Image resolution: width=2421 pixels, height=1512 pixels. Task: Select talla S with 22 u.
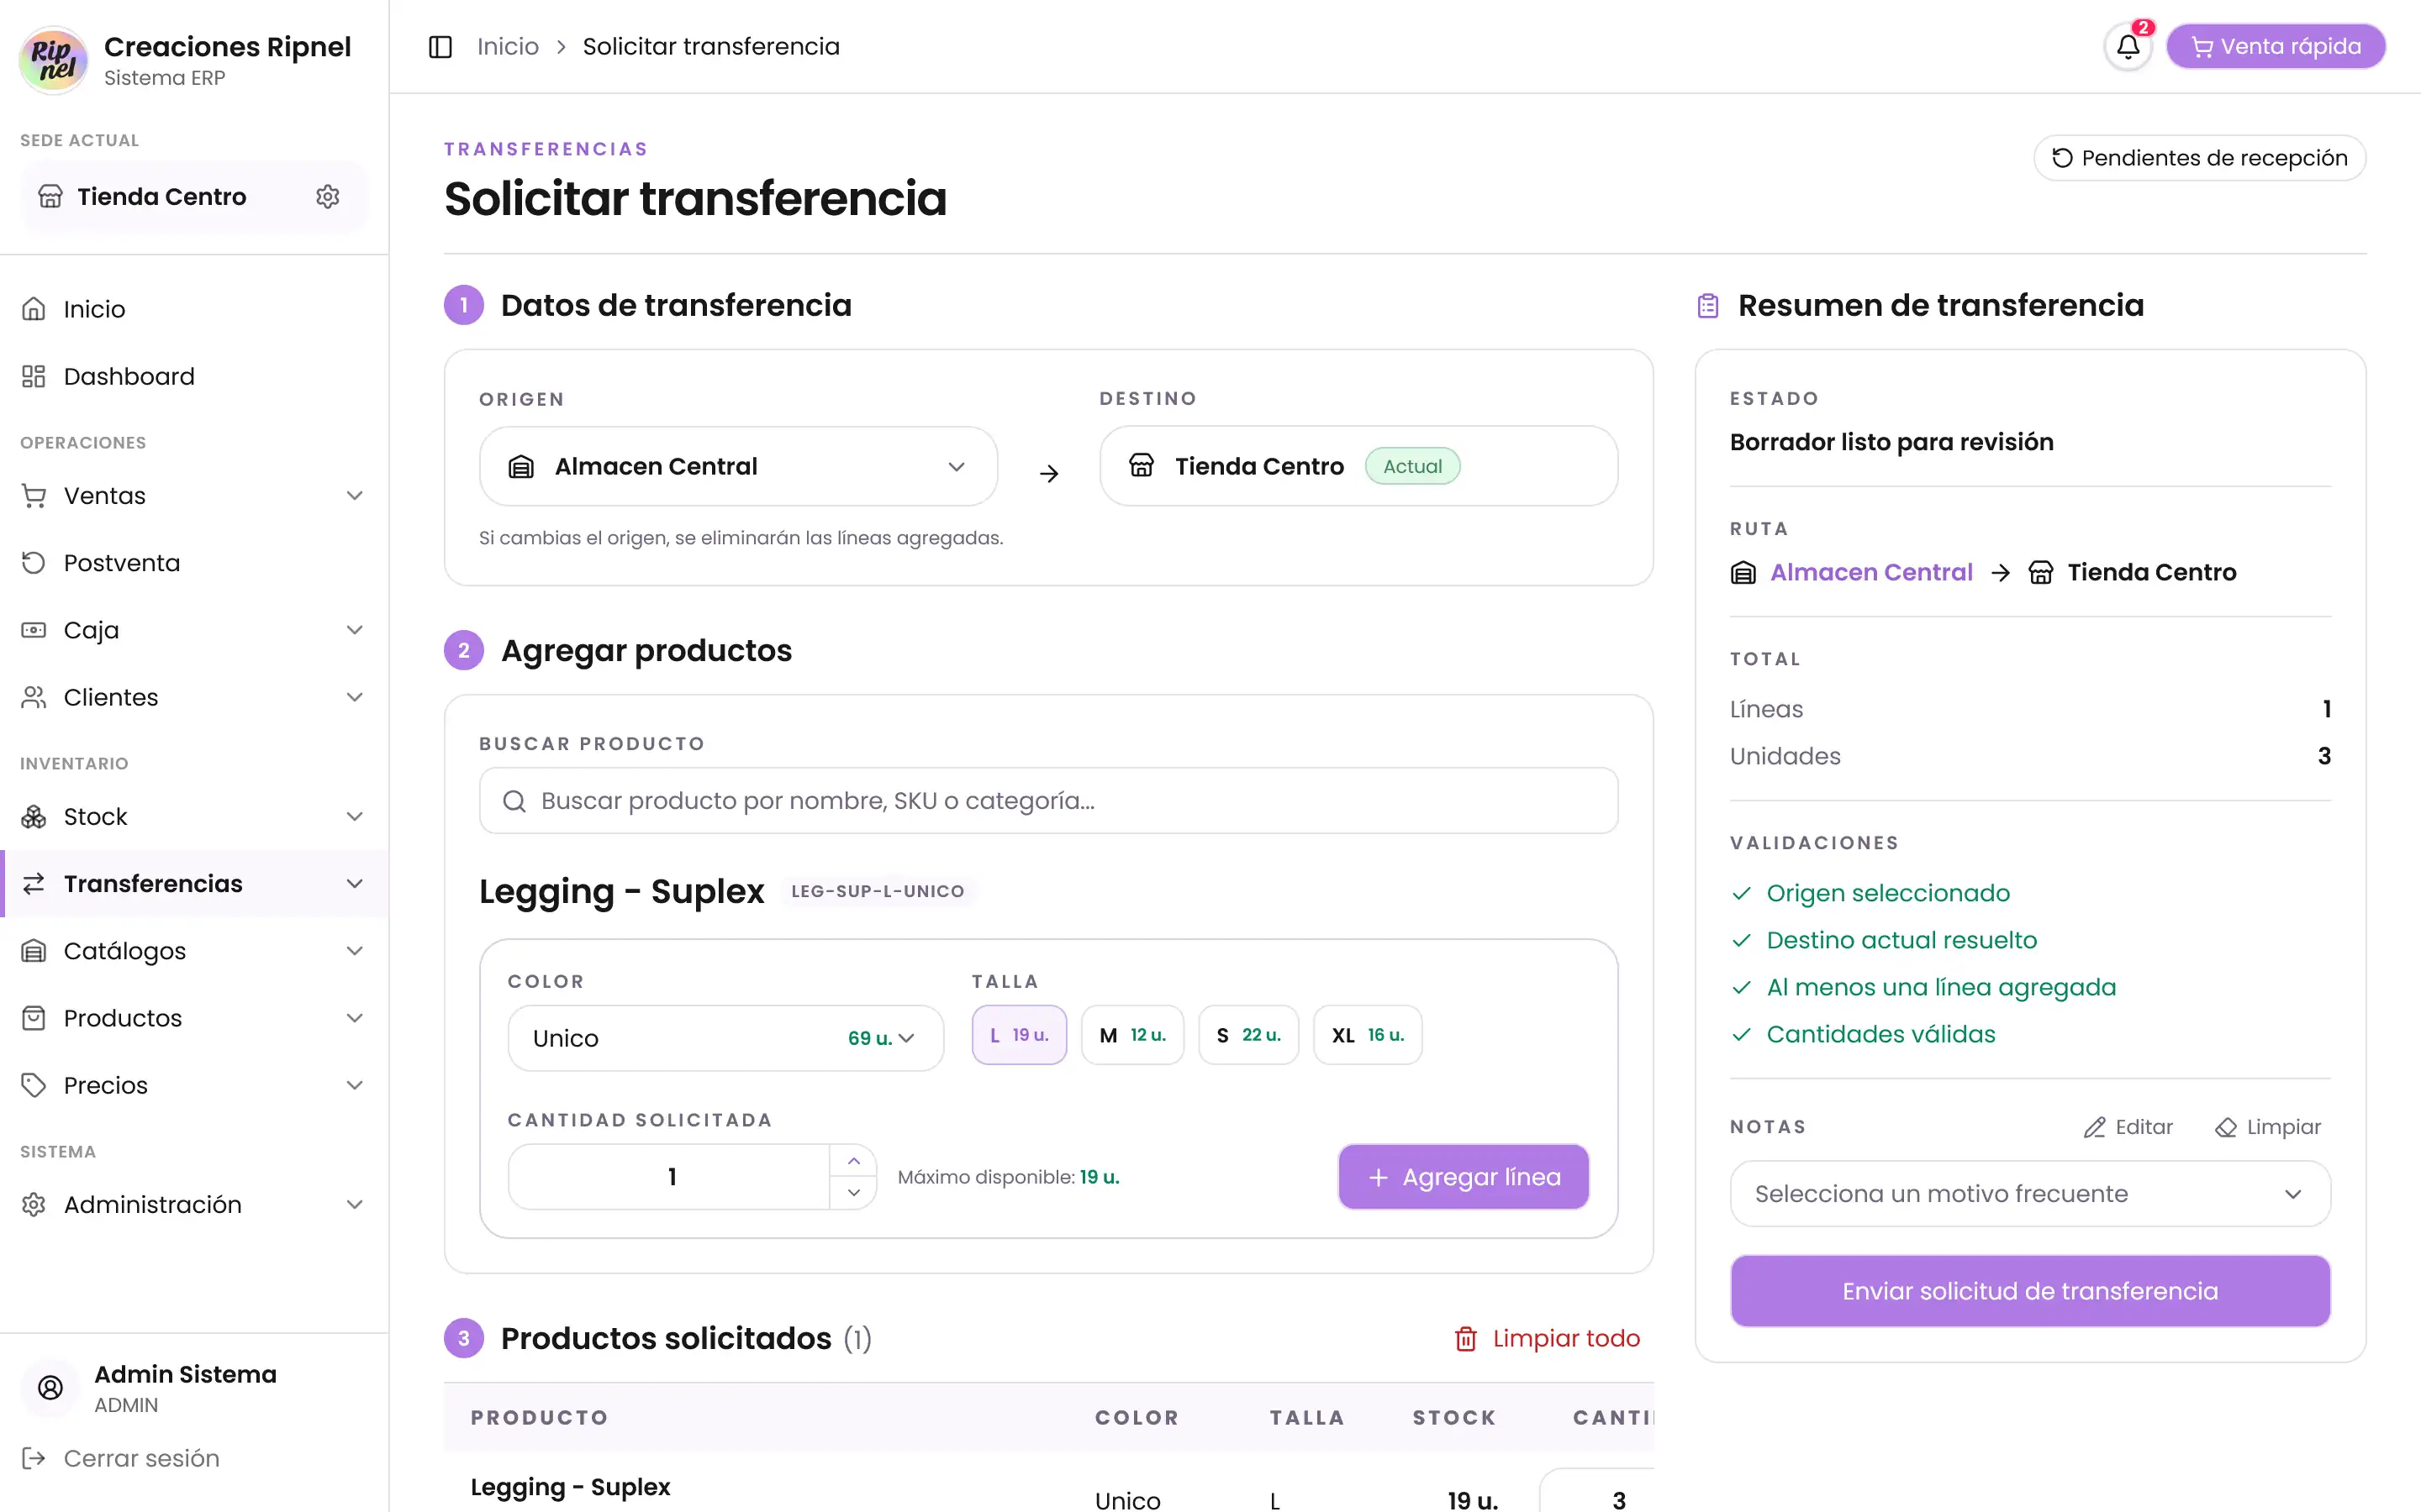(x=1247, y=1035)
